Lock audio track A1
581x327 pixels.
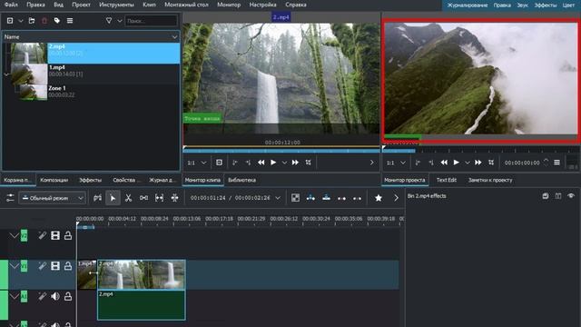[68, 296]
